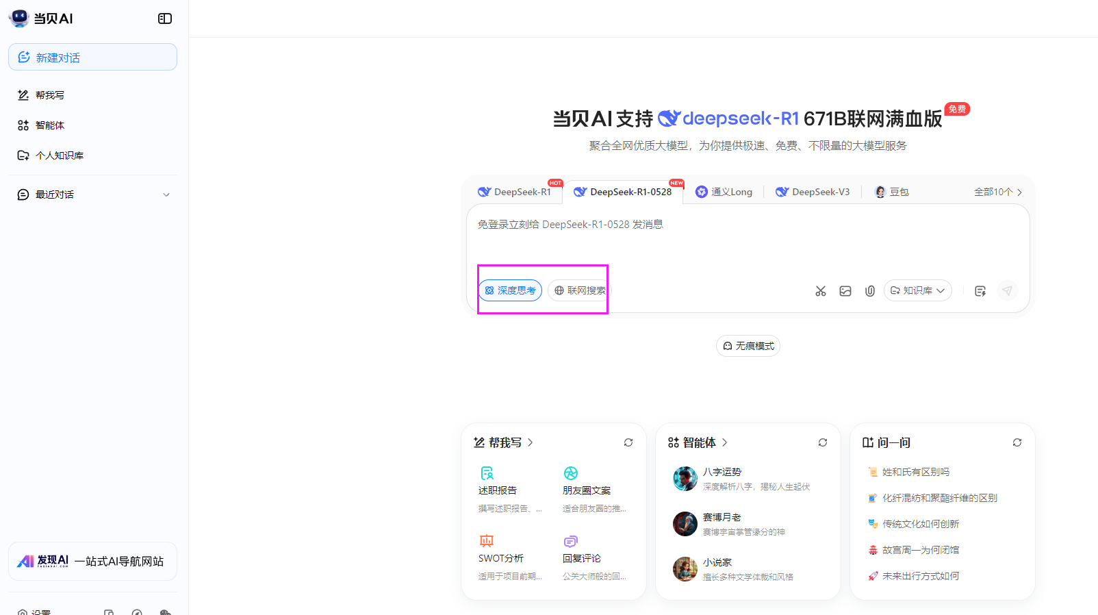Screen dimensions: 1098x615
Task: Click the image upload icon
Action: pos(845,291)
